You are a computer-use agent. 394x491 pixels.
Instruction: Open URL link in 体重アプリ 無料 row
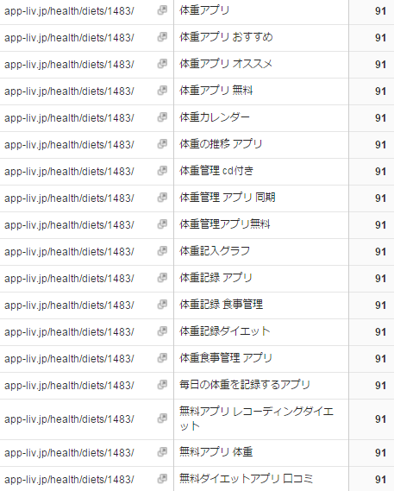click(69, 91)
